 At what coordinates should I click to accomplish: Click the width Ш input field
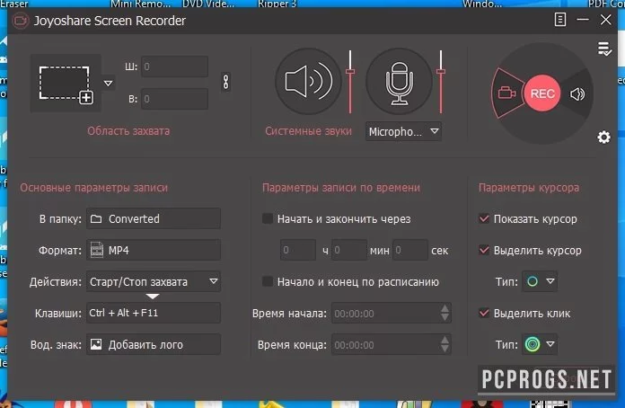174,67
